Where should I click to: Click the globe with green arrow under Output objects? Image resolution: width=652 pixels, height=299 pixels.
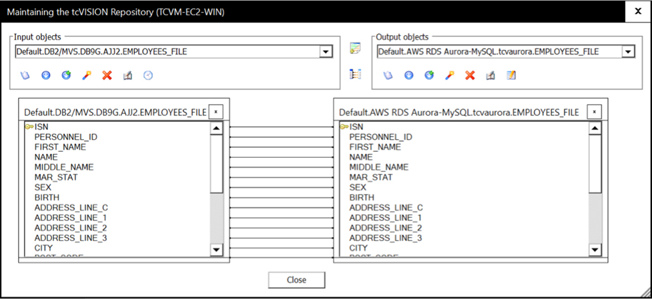(x=429, y=75)
